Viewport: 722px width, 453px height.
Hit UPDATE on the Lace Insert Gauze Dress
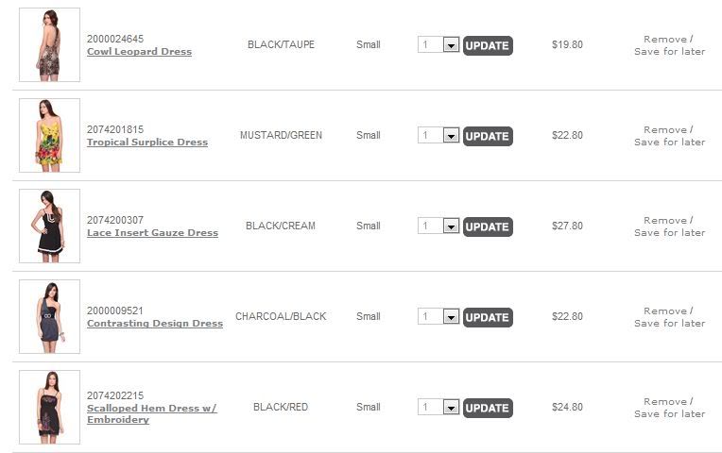point(488,226)
